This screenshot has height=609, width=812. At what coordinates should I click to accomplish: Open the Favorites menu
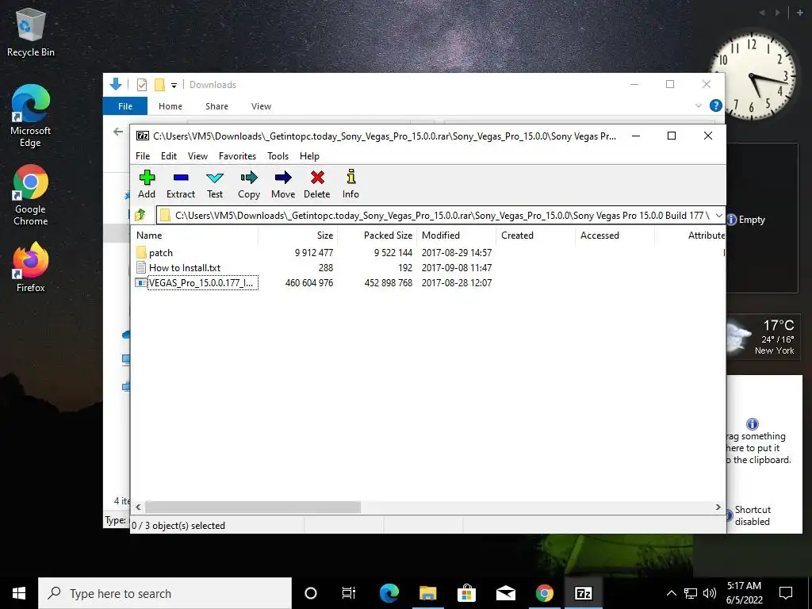point(237,156)
